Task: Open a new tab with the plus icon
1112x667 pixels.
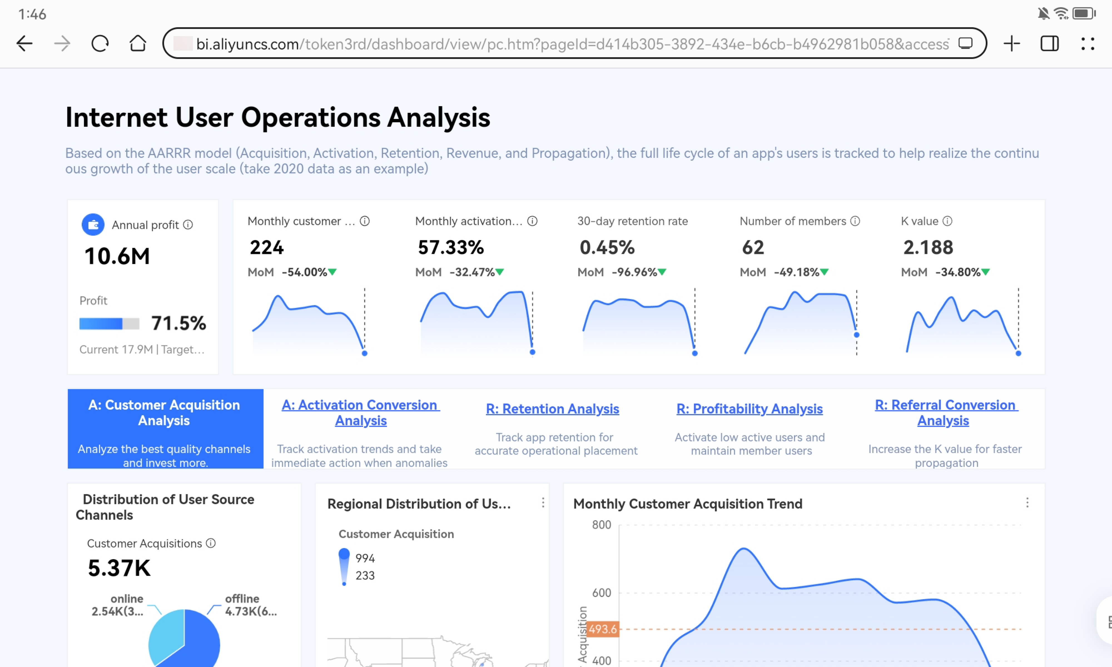Action: (1011, 44)
